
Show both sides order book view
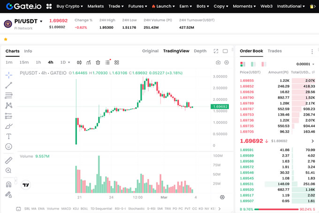tap(243, 64)
